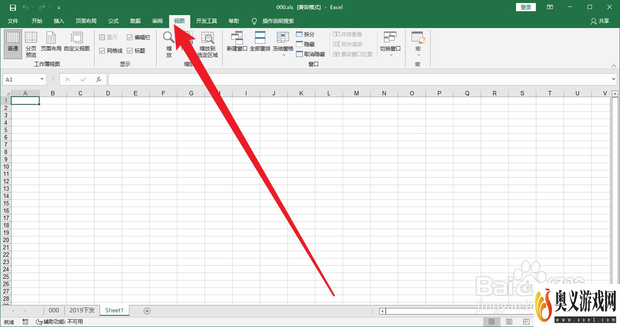Switch to the 页面布局 ribbon tab
Image resolution: width=620 pixels, height=327 pixels.
[86, 21]
